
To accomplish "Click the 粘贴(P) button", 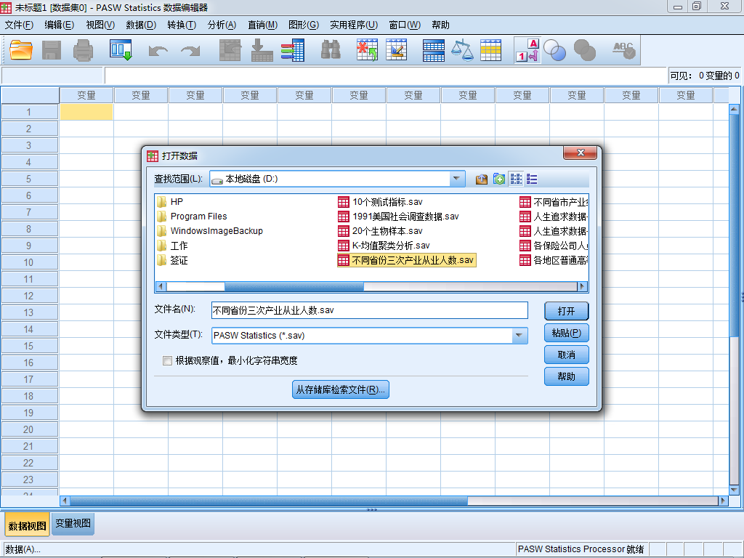I will [x=566, y=333].
